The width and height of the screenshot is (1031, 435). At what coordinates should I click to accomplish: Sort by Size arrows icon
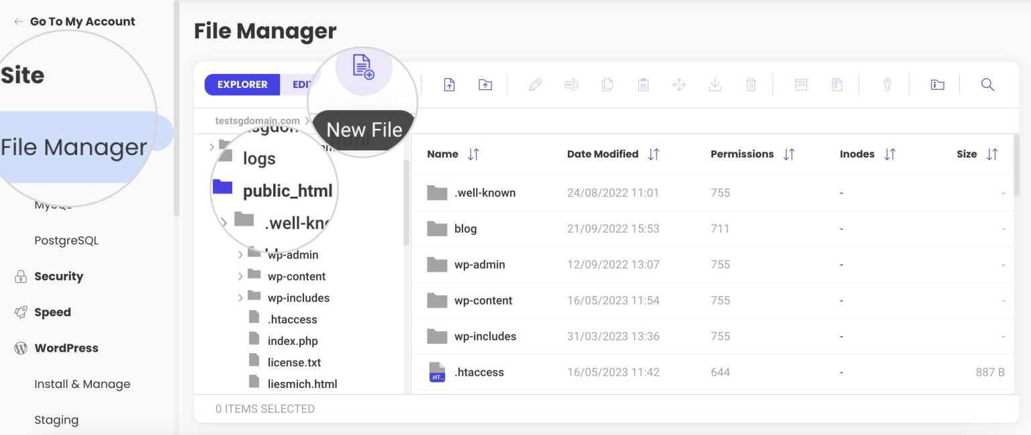pos(992,154)
